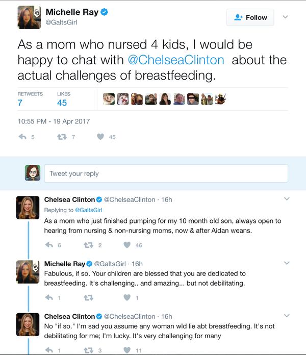The image size is (306, 355).
Task: Expand options chevron on Chelsea Clinton's first reply
Action: [x=287, y=199]
